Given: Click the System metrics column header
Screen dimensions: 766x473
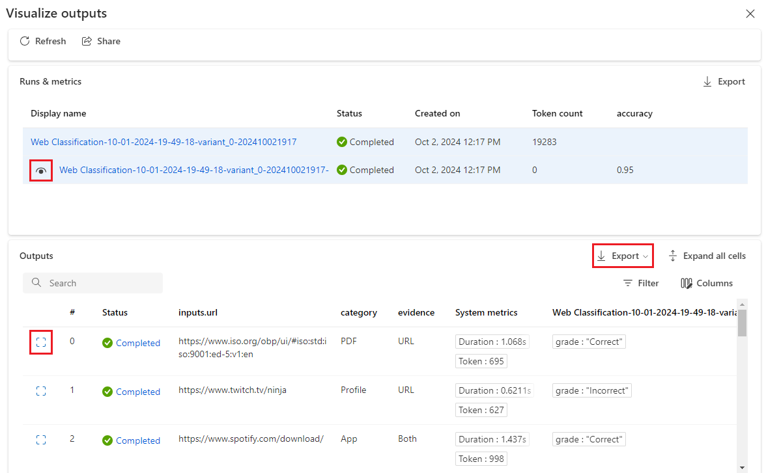Looking at the screenshot, I should 486,312.
